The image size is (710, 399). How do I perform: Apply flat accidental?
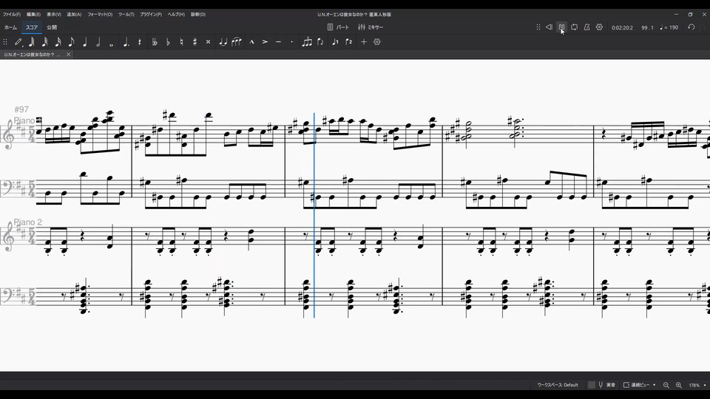168,42
